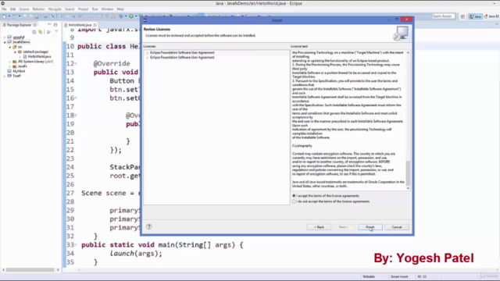Viewport: 500px width, 281px height.
Task: Expand the first Eclipse Foundation license entry
Action: pos(148,52)
